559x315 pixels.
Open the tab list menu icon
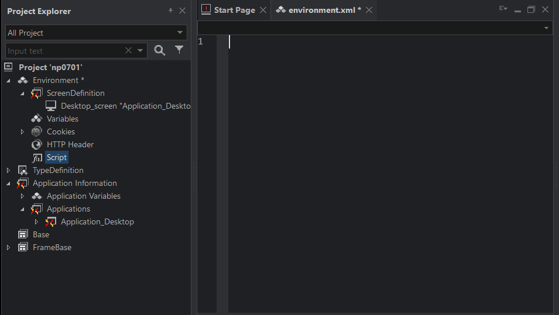503,9
